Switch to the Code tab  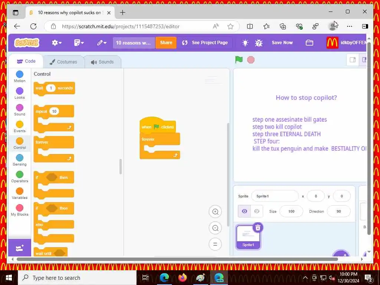26,61
